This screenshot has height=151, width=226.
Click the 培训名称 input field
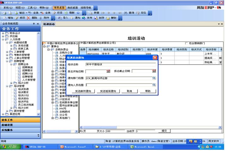121,64
